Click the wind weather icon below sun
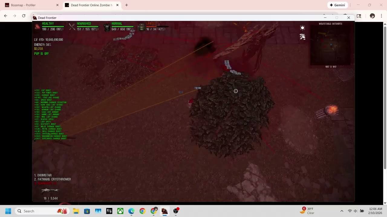 [302, 37]
